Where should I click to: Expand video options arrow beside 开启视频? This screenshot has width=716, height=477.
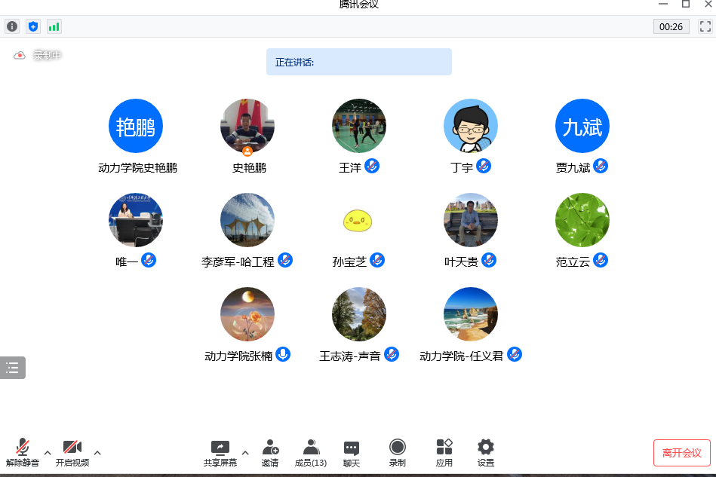[x=97, y=453]
